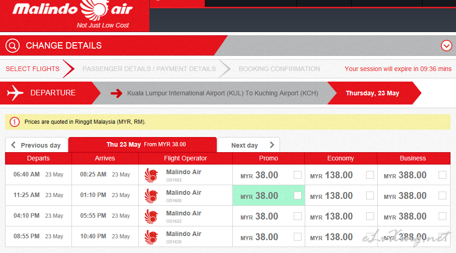Click the session expiry timer text
456x253 pixels.
pyautogui.click(x=398, y=69)
